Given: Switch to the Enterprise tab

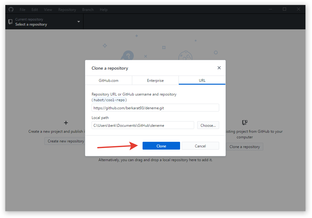Looking at the screenshot, I should (155, 81).
